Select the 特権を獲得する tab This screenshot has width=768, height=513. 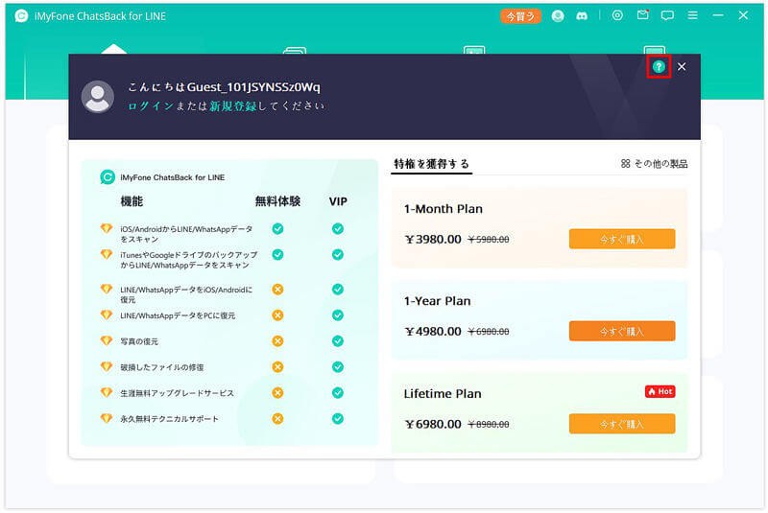tap(431, 164)
